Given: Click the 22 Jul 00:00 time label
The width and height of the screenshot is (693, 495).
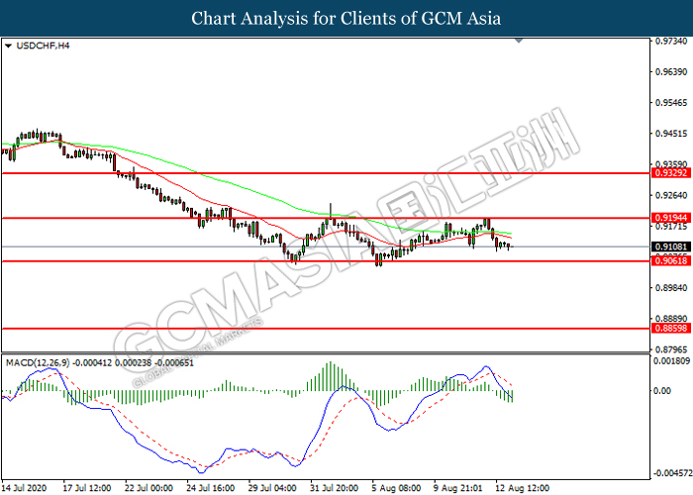Looking at the screenshot, I should 148,488.
